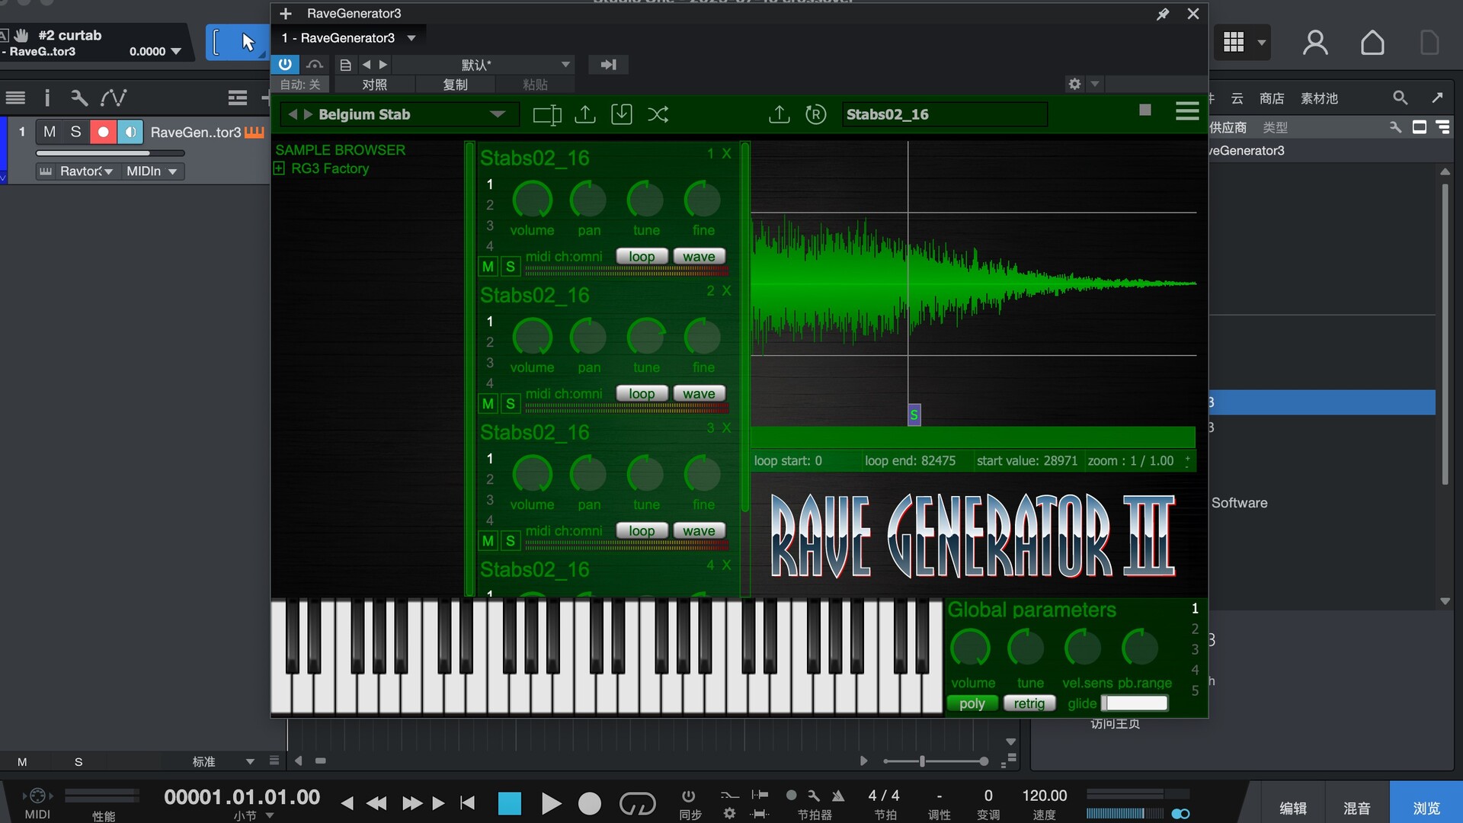Toggle loop mode in transport
This screenshot has height=823, width=1463.
[x=637, y=803]
